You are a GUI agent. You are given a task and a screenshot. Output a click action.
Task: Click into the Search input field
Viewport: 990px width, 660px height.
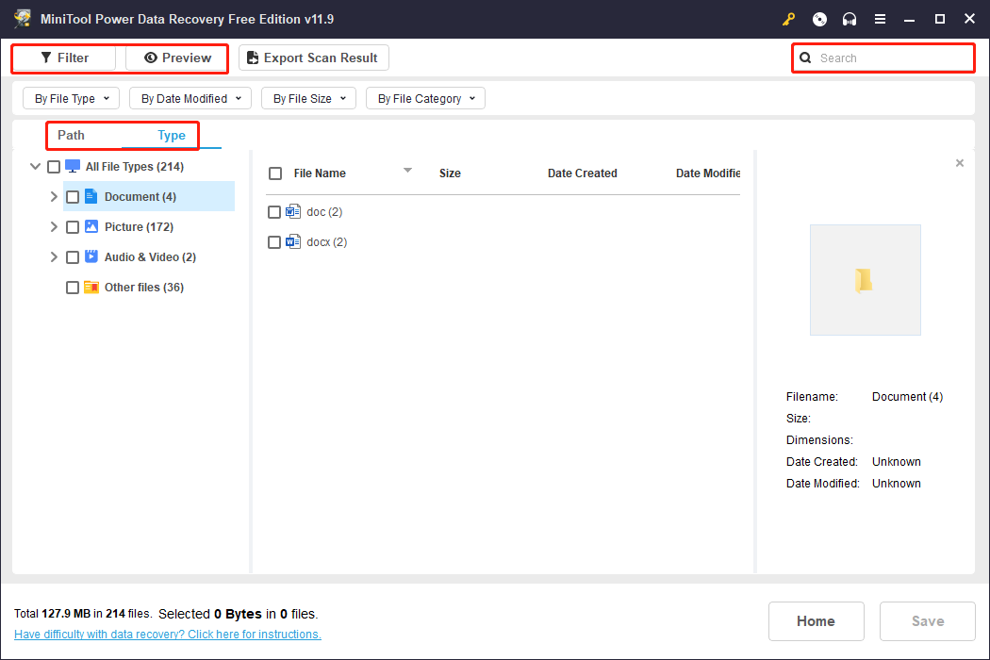coord(884,58)
